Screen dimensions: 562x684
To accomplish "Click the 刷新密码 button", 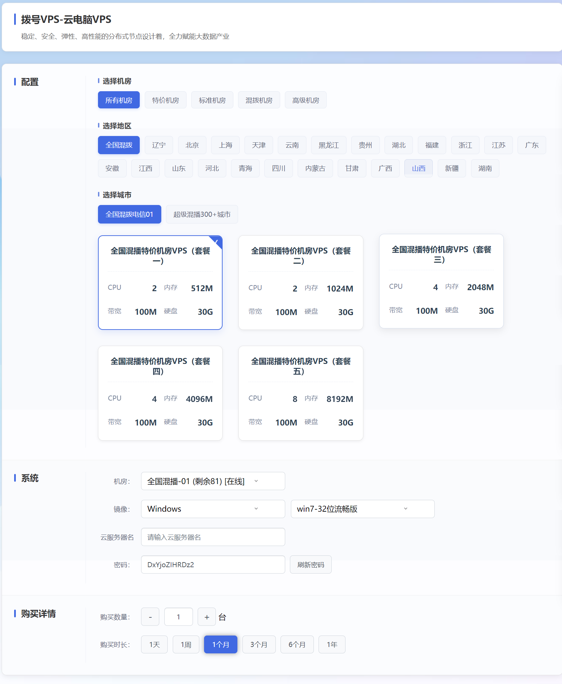I will 310,565.
